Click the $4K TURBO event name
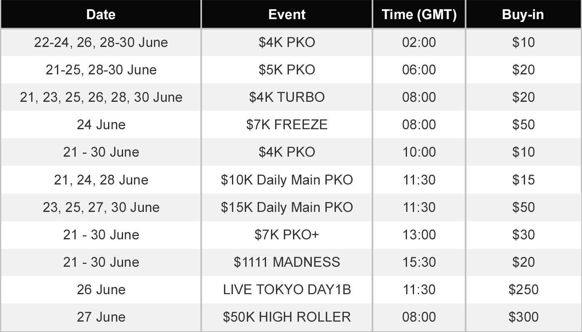Screen dimensions: 582x332 (x=287, y=97)
